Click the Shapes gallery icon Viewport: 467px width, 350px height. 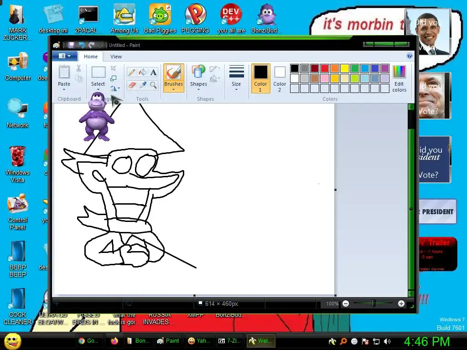pyautogui.click(x=198, y=72)
